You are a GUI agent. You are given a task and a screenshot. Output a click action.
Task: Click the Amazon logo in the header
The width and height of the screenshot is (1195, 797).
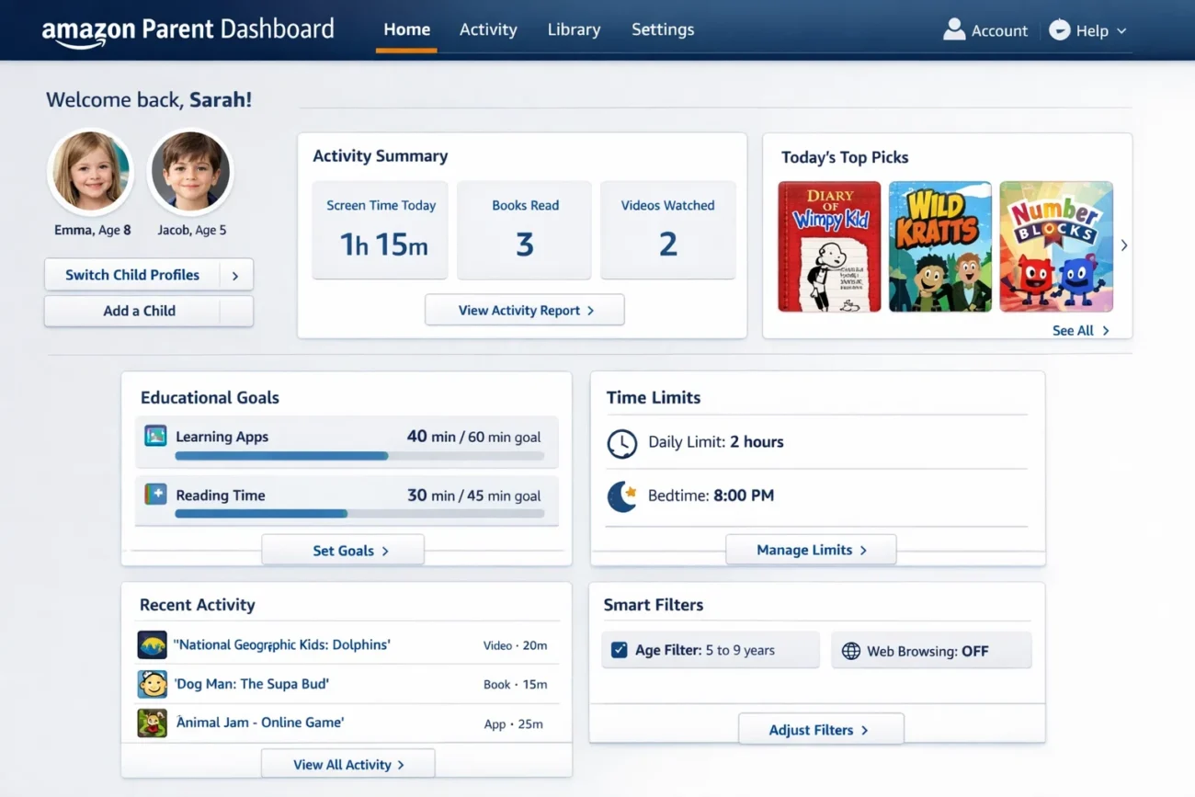pyautogui.click(x=87, y=28)
